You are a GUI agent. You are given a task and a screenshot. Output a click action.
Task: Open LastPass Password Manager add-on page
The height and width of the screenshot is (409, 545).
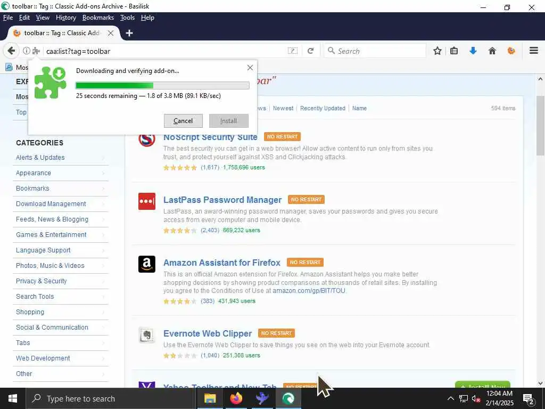pyautogui.click(x=222, y=200)
